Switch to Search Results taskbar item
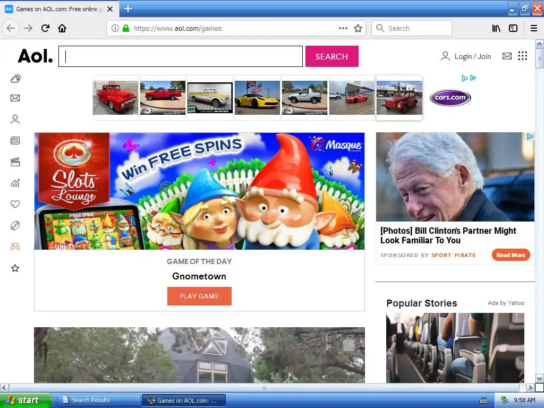The width and height of the screenshot is (544, 408). [x=98, y=400]
